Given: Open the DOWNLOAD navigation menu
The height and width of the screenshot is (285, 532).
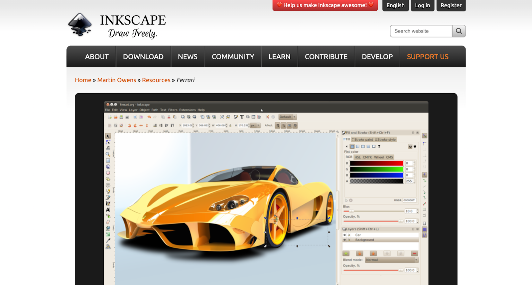Looking at the screenshot, I should tap(143, 57).
